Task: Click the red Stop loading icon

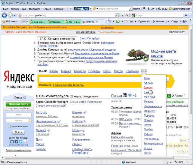Action: click(127, 15)
